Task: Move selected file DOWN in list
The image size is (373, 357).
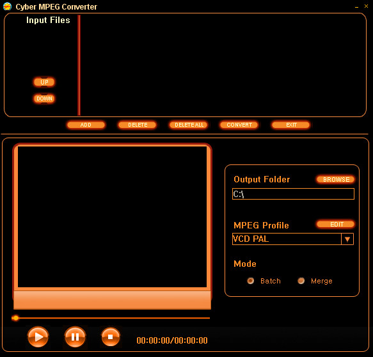Action: pyautogui.click(x=44, y=99)
